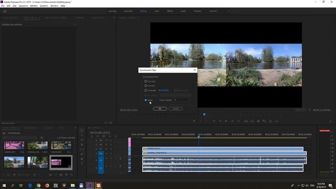Viewport: 336px width, 189px height.
Task: Export frame with the camera icon
Action: pos(258,121)
